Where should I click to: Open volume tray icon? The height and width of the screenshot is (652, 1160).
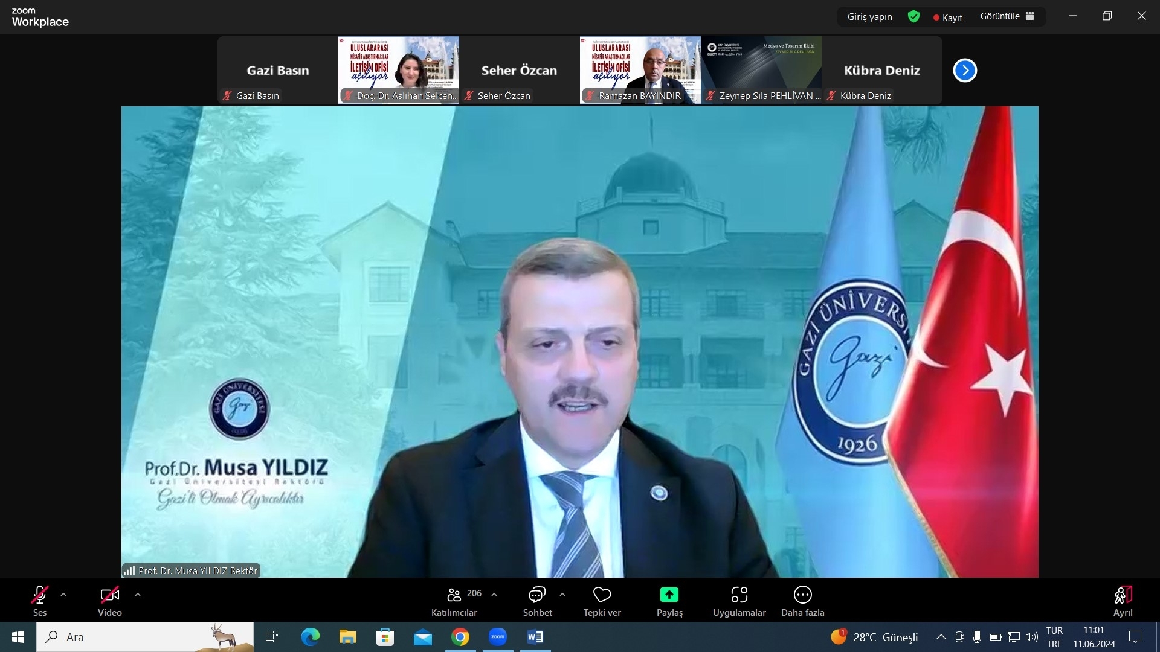pyautogui.click(x=1032, y=637)
